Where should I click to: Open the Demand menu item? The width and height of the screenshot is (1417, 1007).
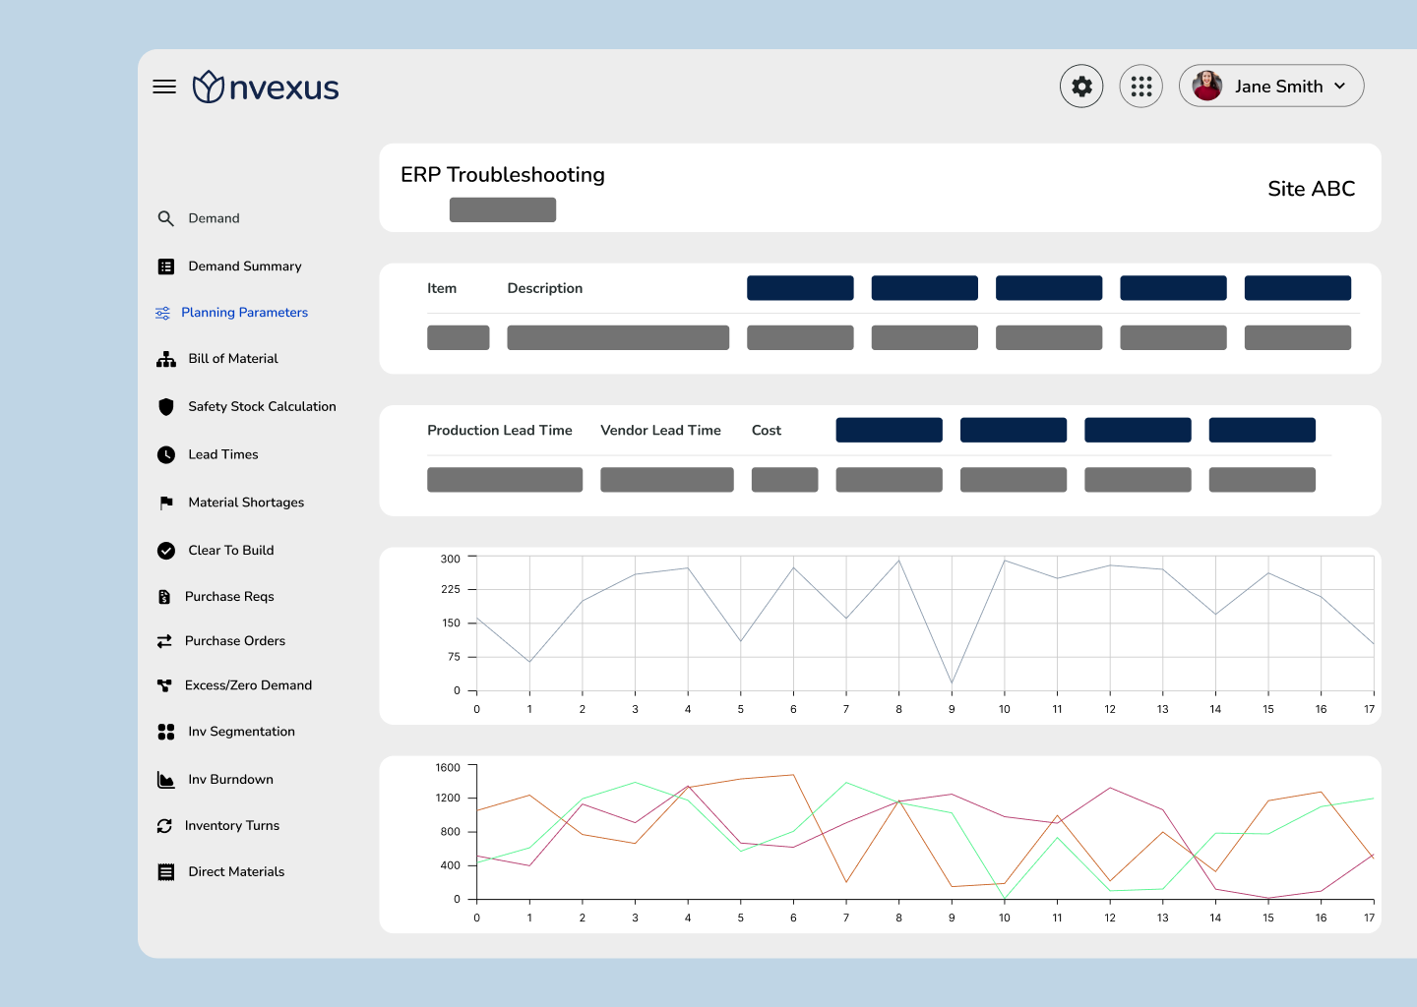215,218
